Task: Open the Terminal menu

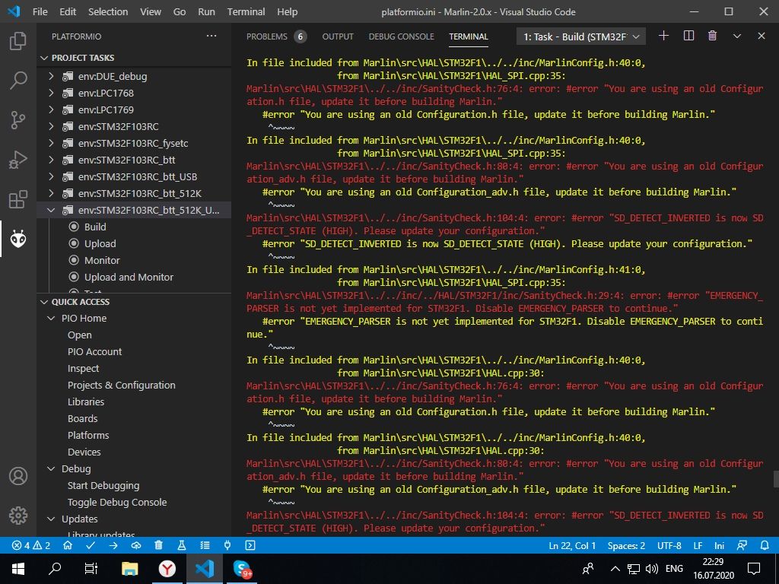Action: [x=246, y=11]
